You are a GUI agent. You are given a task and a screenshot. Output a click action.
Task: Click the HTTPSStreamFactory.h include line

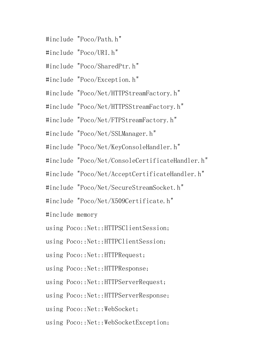(115, 107)
